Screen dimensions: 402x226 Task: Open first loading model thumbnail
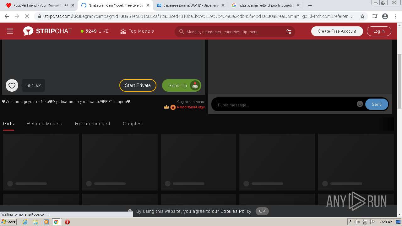tap(41, 162)
